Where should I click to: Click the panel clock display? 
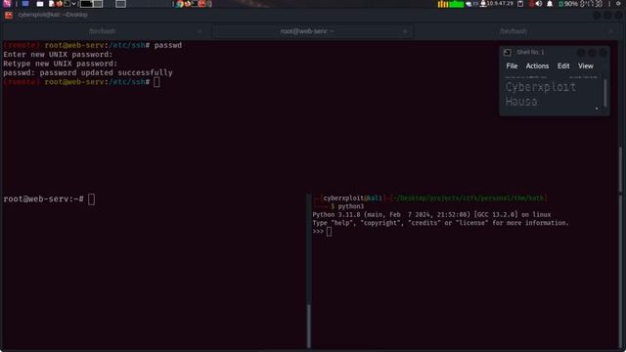[591, 4]
